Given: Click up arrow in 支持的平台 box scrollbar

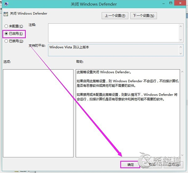Looking at the screenshot, I should pos(181,47).
